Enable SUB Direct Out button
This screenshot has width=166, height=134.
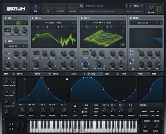pyautogui.click(x=22, y=18)
